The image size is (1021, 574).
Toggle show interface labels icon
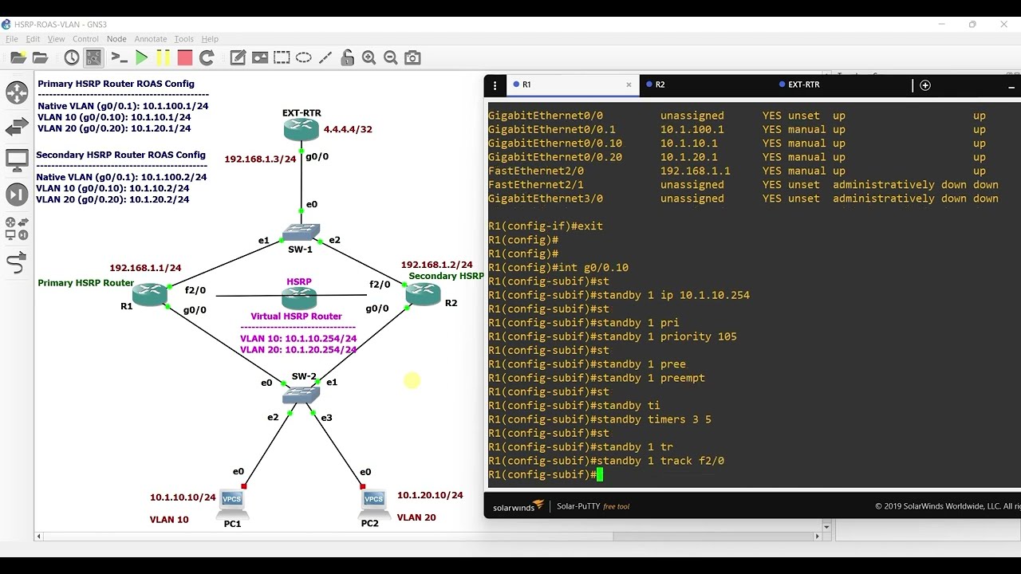93,57
